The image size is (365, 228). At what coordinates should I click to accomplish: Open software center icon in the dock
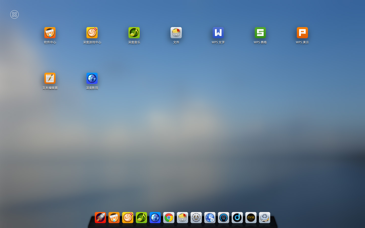(x=114, y=218)
